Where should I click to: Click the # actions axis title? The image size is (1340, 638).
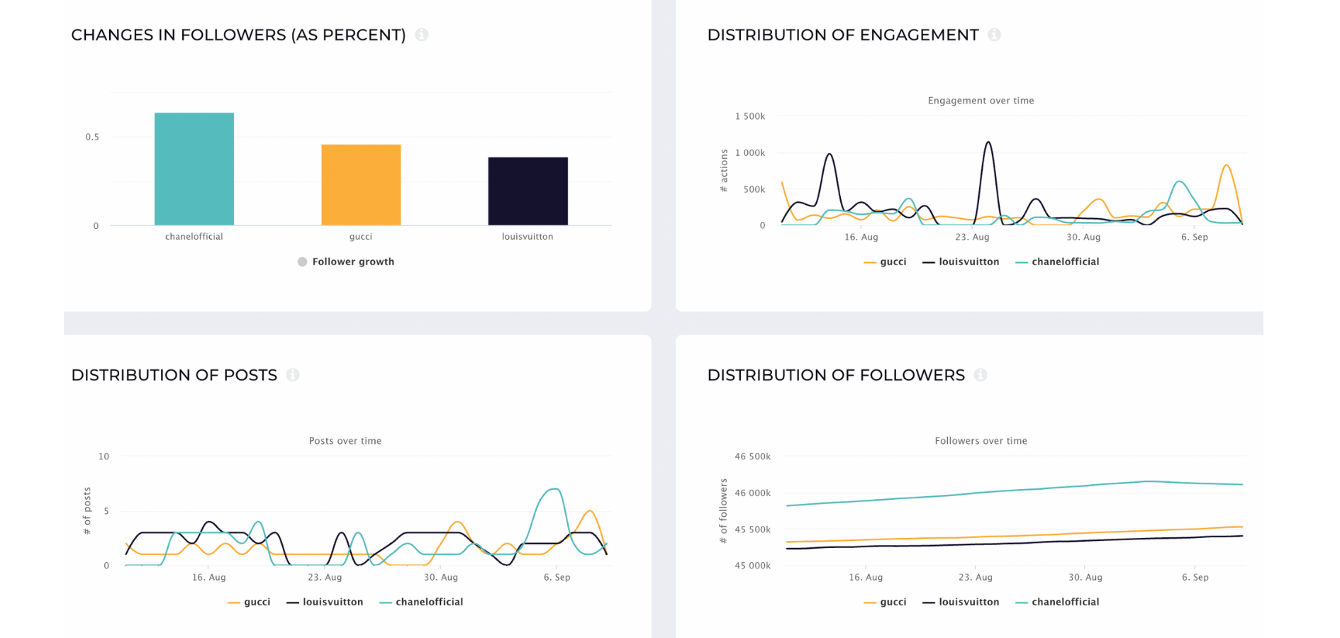click(724, 171)
